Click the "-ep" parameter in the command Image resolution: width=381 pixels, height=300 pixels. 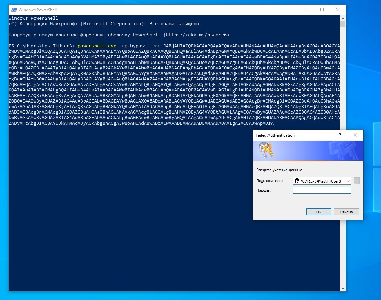point(123,46)
